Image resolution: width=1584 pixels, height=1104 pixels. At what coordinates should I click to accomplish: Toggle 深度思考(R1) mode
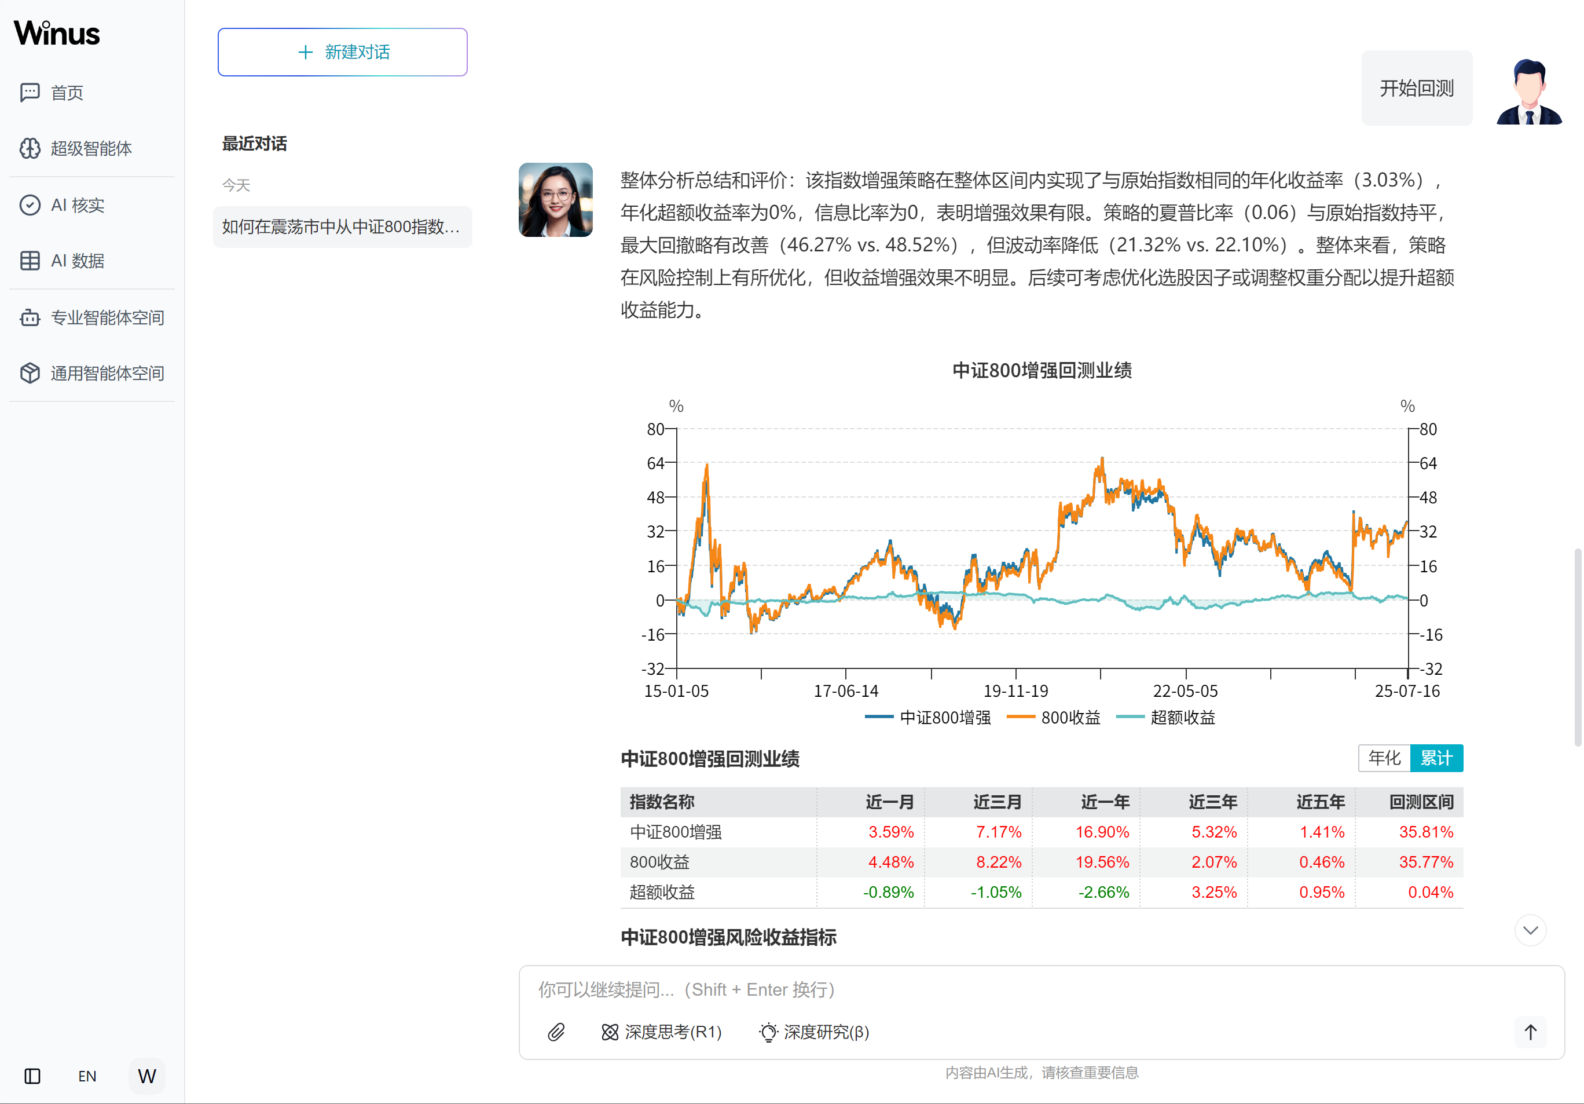click(x=662, y=1032)
